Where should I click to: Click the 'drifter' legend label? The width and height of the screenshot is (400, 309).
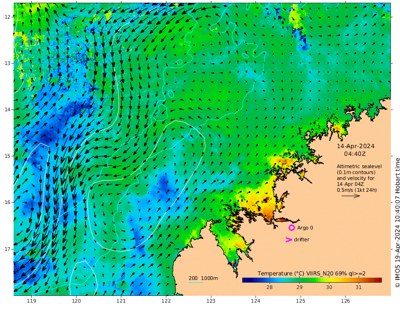pos(302,239)
